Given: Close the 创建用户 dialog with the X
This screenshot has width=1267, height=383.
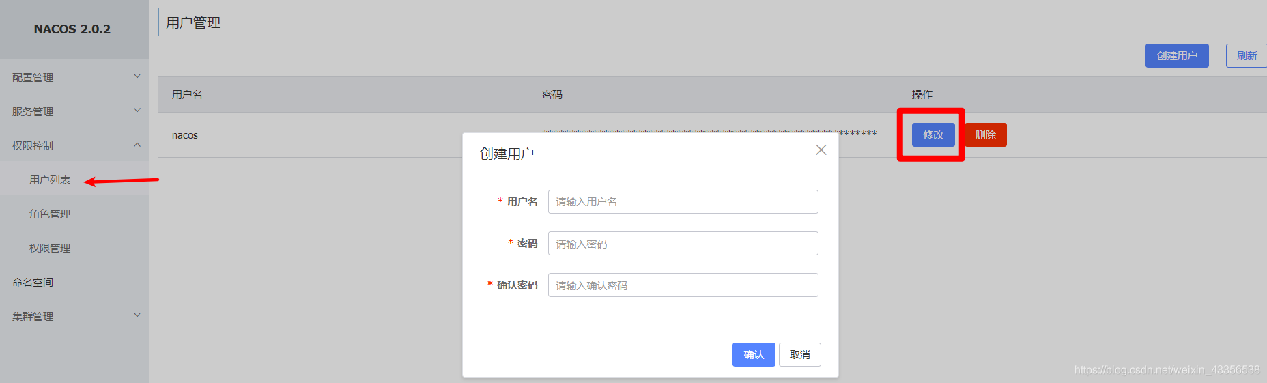Looking at the screenshot, I should coord(821,150).
